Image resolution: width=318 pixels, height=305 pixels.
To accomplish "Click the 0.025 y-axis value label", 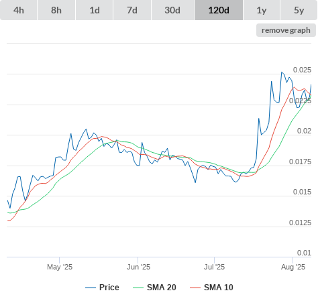I will 302,70.
